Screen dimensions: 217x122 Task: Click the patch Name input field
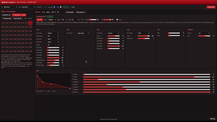pos(57,12)
